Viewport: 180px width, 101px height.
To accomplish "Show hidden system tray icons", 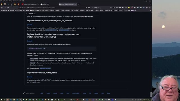I will pyautogui.click(x=132, y=100).
